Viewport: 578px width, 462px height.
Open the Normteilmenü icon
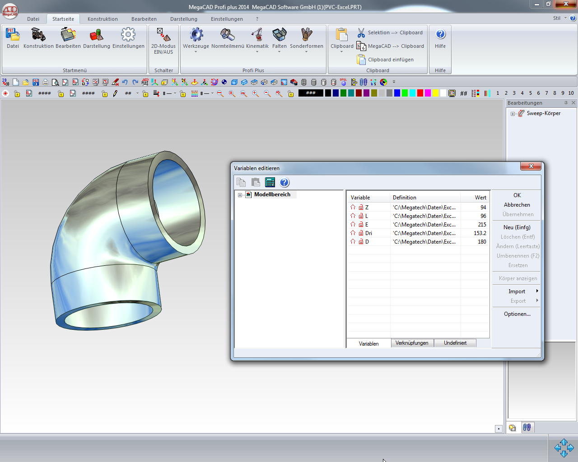point(227,35)
